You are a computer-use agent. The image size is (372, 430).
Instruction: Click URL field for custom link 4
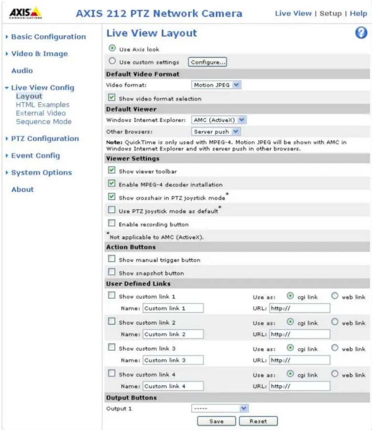[x=300, y=386]
